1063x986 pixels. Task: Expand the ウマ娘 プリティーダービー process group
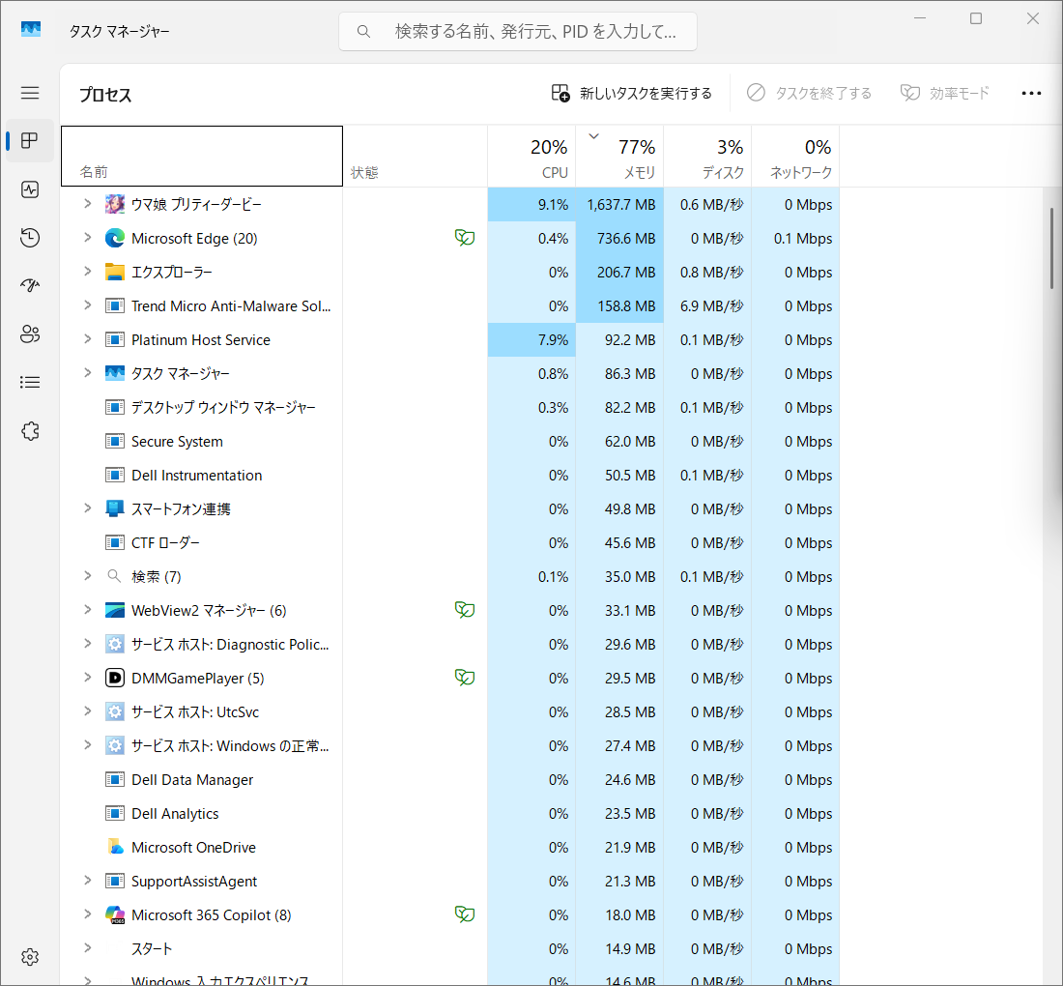[x=87, y=203]
